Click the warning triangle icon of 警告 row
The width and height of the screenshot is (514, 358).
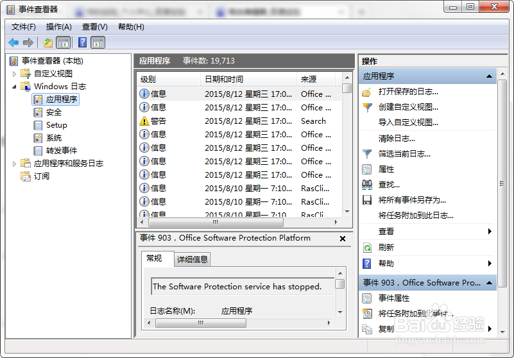point(144,121)
